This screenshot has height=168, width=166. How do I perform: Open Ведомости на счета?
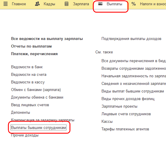pos(29,75)
